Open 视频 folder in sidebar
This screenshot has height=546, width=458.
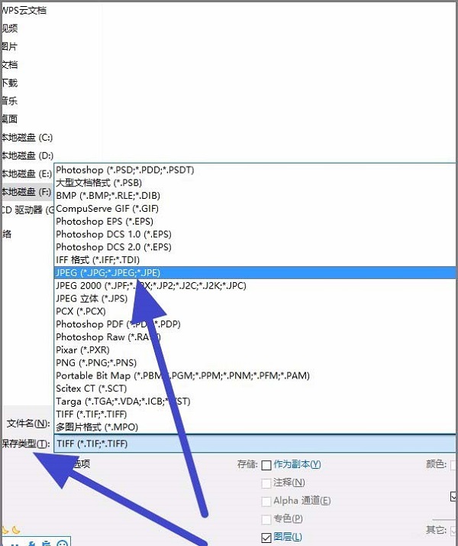click(9, 28)
